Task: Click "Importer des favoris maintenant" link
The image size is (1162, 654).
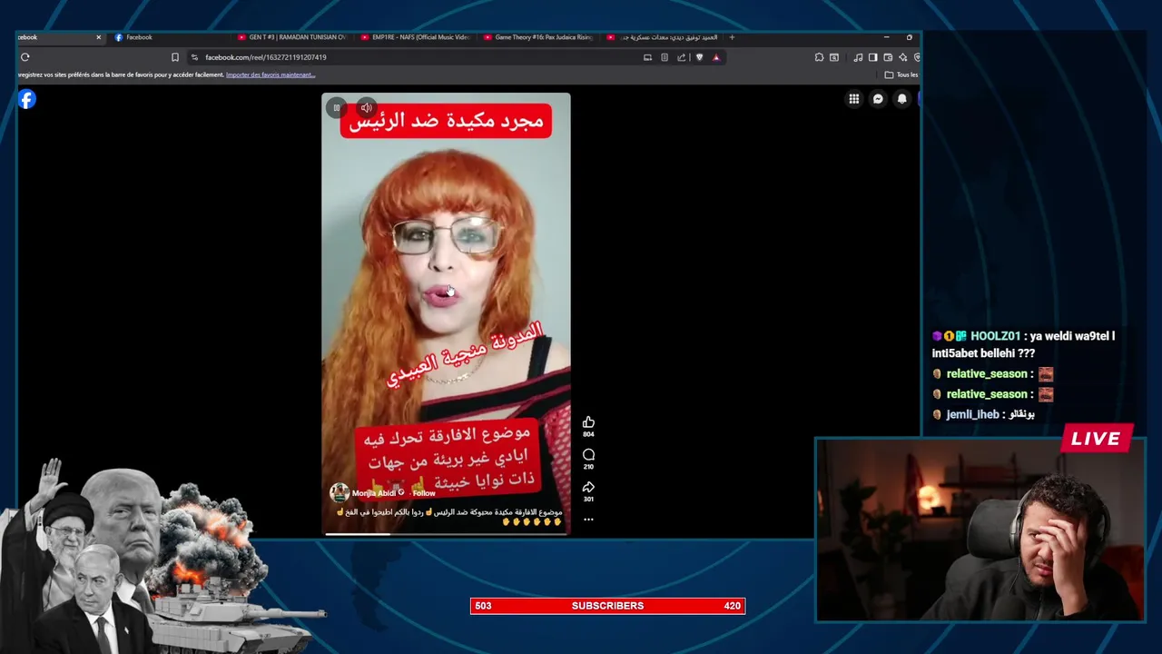Action: [271, 74]
